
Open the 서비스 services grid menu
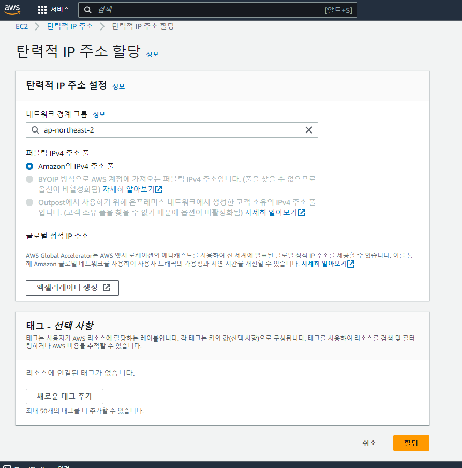coord(54,9)
